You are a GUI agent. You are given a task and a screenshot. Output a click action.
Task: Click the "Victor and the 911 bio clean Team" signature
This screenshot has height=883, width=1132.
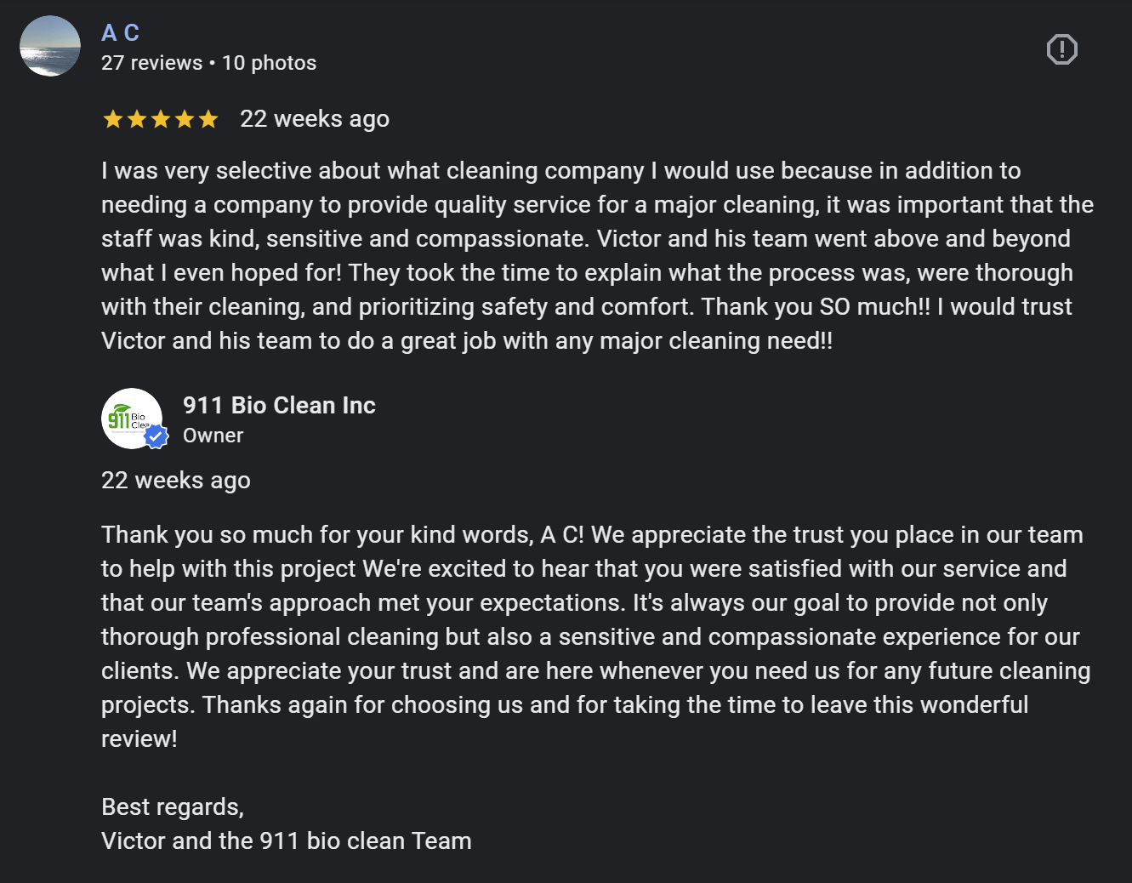click(286, 840)
